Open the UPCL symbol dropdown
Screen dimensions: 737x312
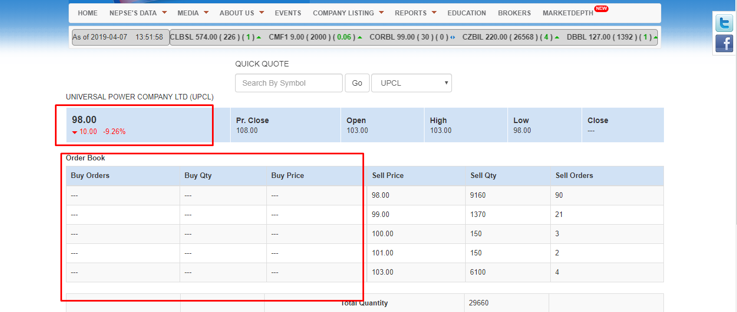pos(411,83)
